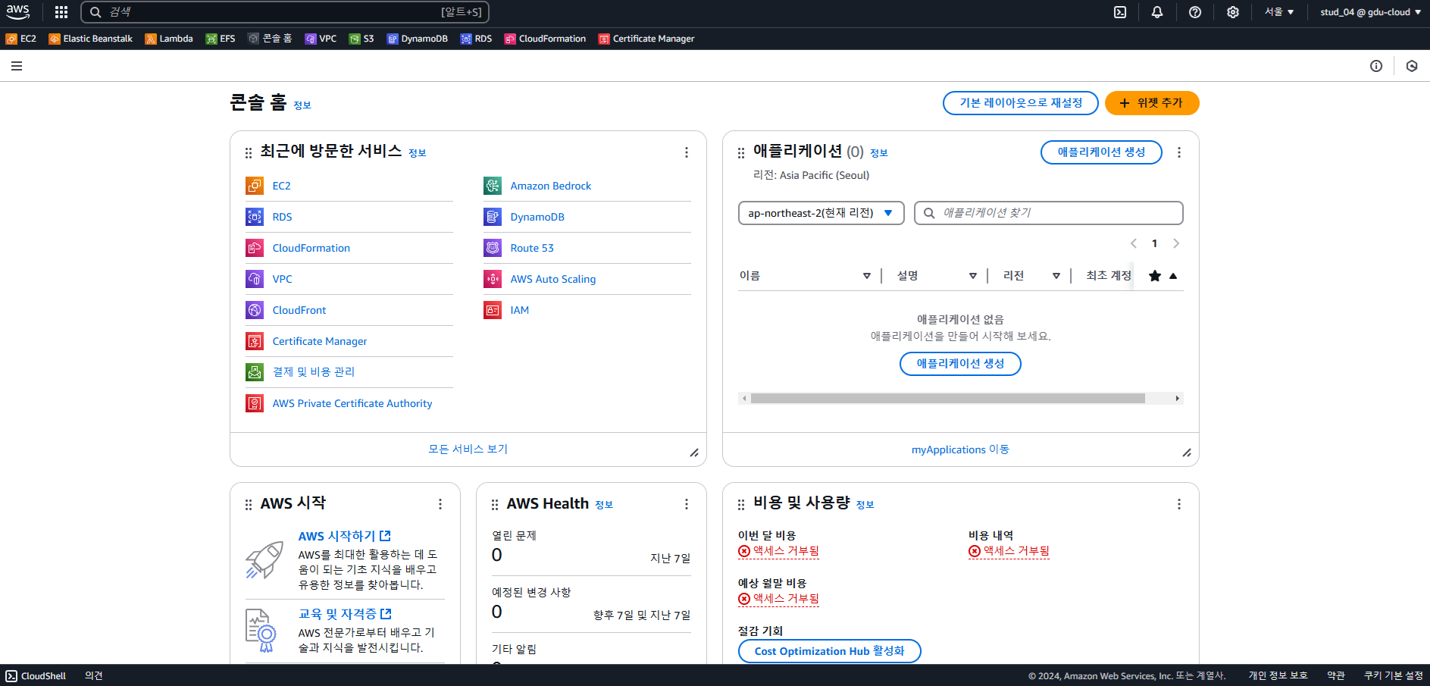
Task: Open CloudFormation favorite in bookmarks bar
Action: [546, 39]
